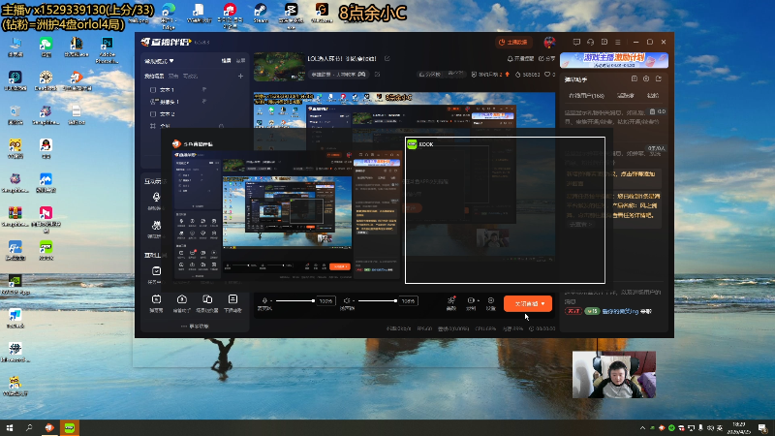Add a new scene with the plus icon
The width and height of the screenshot is (775, 436).
point(240,77)
